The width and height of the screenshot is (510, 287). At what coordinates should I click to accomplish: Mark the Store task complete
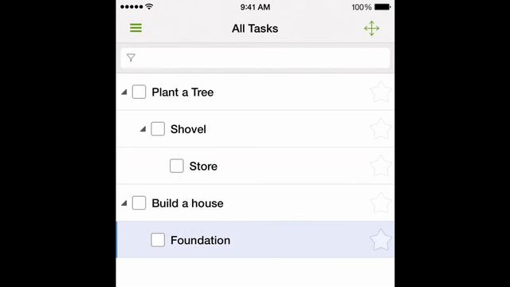point(177,166)
